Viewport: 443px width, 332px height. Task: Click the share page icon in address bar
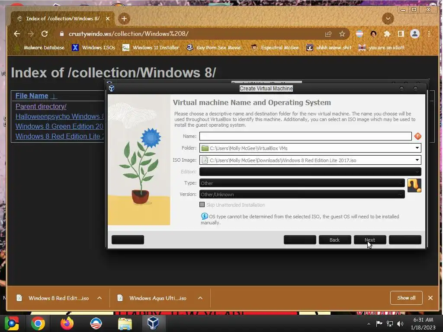coord(328,34)
